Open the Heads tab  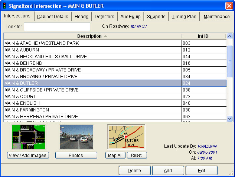[x=81, y=16]
